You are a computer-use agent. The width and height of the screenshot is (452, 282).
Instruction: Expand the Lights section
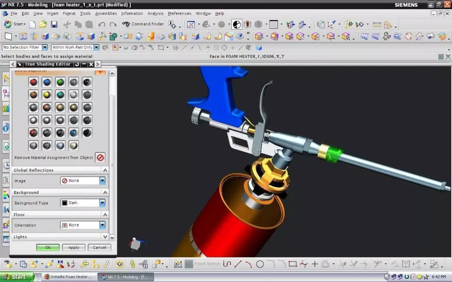click(106, 237)
